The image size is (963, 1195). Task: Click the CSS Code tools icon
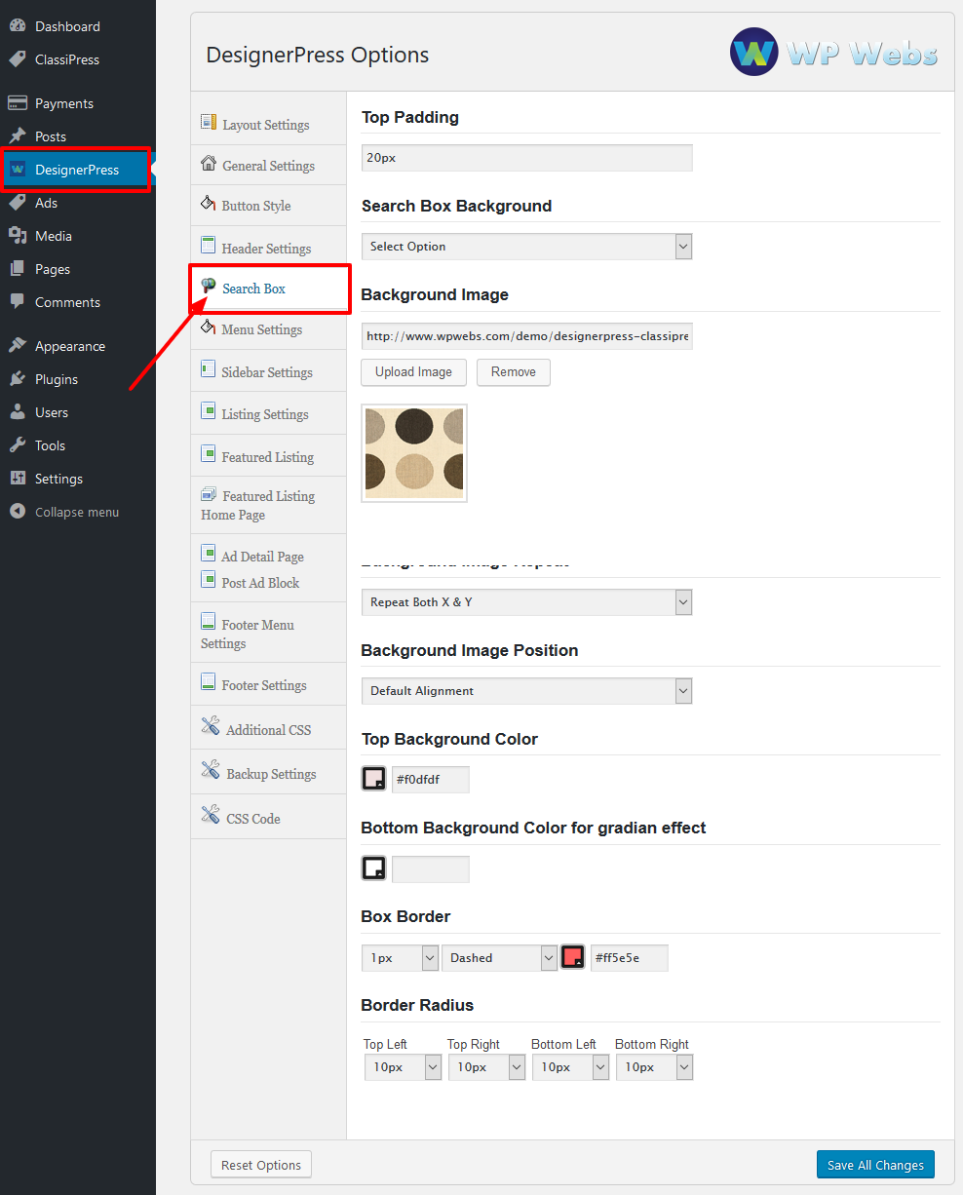point(211,816)
